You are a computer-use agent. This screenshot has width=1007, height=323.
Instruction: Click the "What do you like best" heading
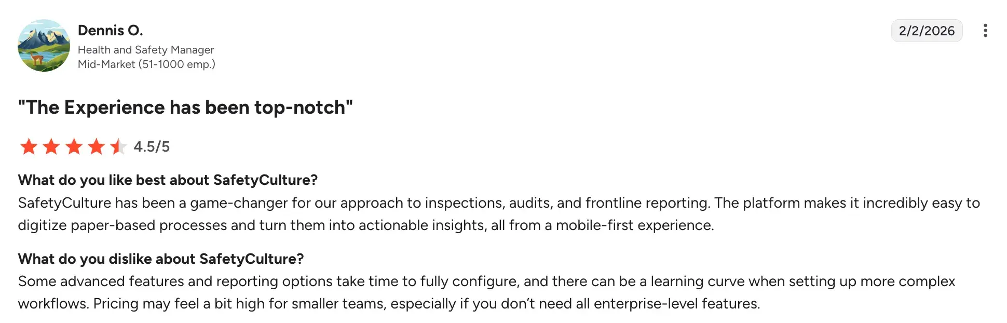(168, 180)
